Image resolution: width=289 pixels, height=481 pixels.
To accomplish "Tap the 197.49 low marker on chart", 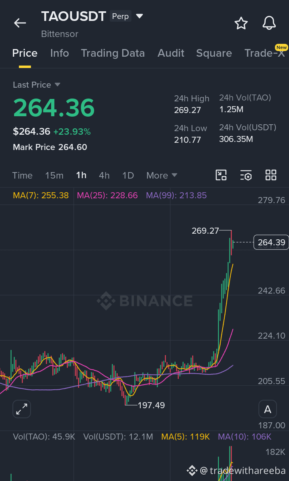I will [x=151, y=405].
